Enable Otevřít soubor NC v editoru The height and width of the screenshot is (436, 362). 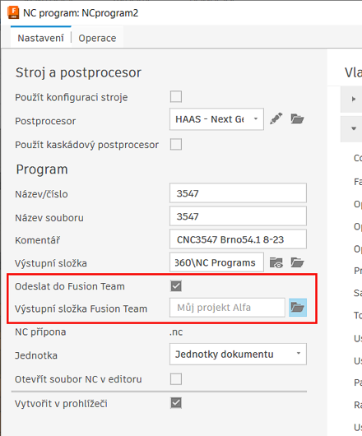[x=176, y=379]
